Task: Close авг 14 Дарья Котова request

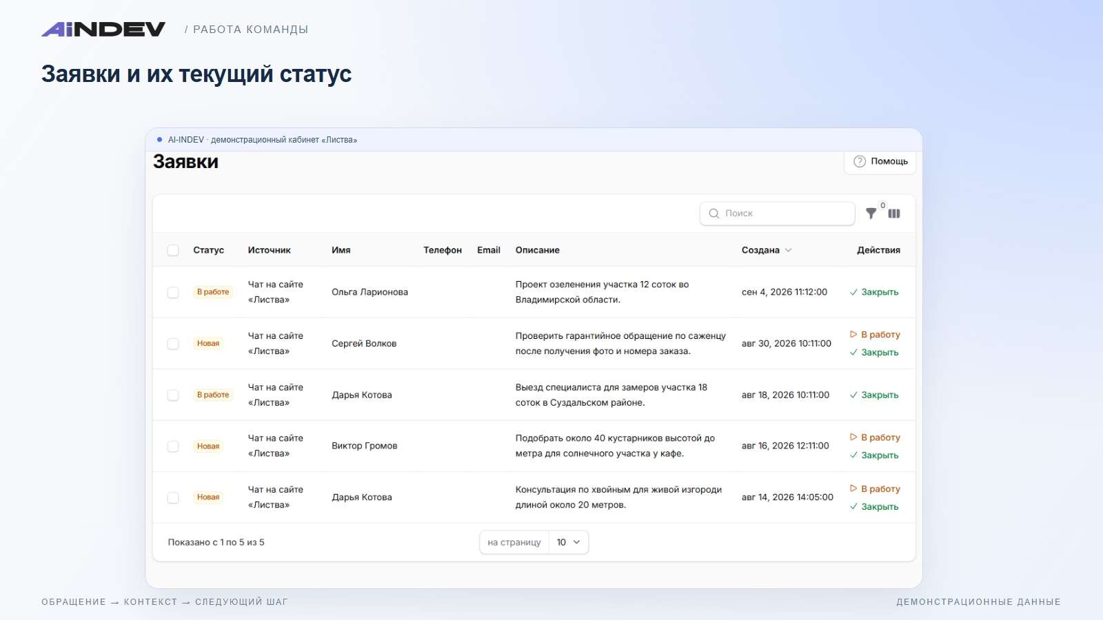Action: point(874,507)
